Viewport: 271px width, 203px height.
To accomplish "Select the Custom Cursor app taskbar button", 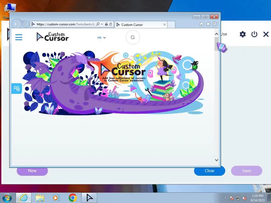I will click(x=89, y=198).
